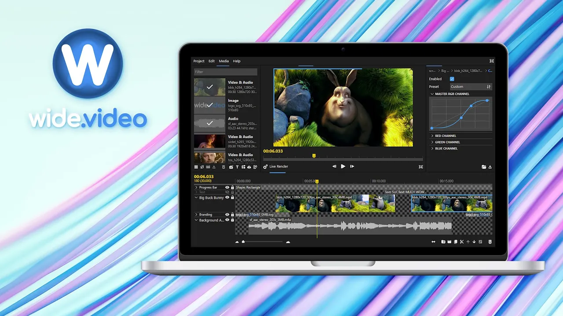Click the bottom-left curve control point
The width and height of the screenshot is (563, 316).
(431, 128)
